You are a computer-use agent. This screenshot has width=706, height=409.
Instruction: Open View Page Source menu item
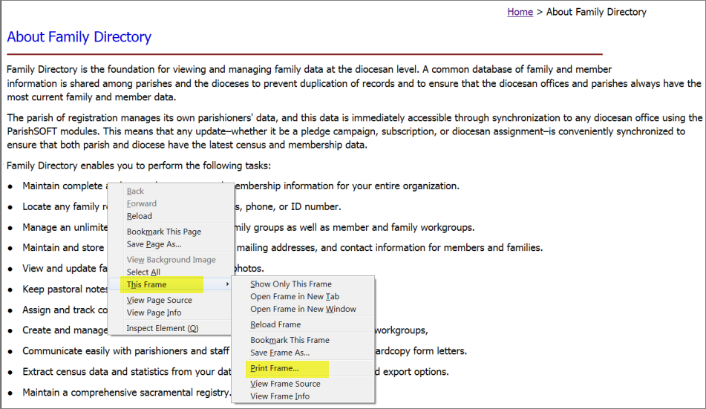point(159,300)
